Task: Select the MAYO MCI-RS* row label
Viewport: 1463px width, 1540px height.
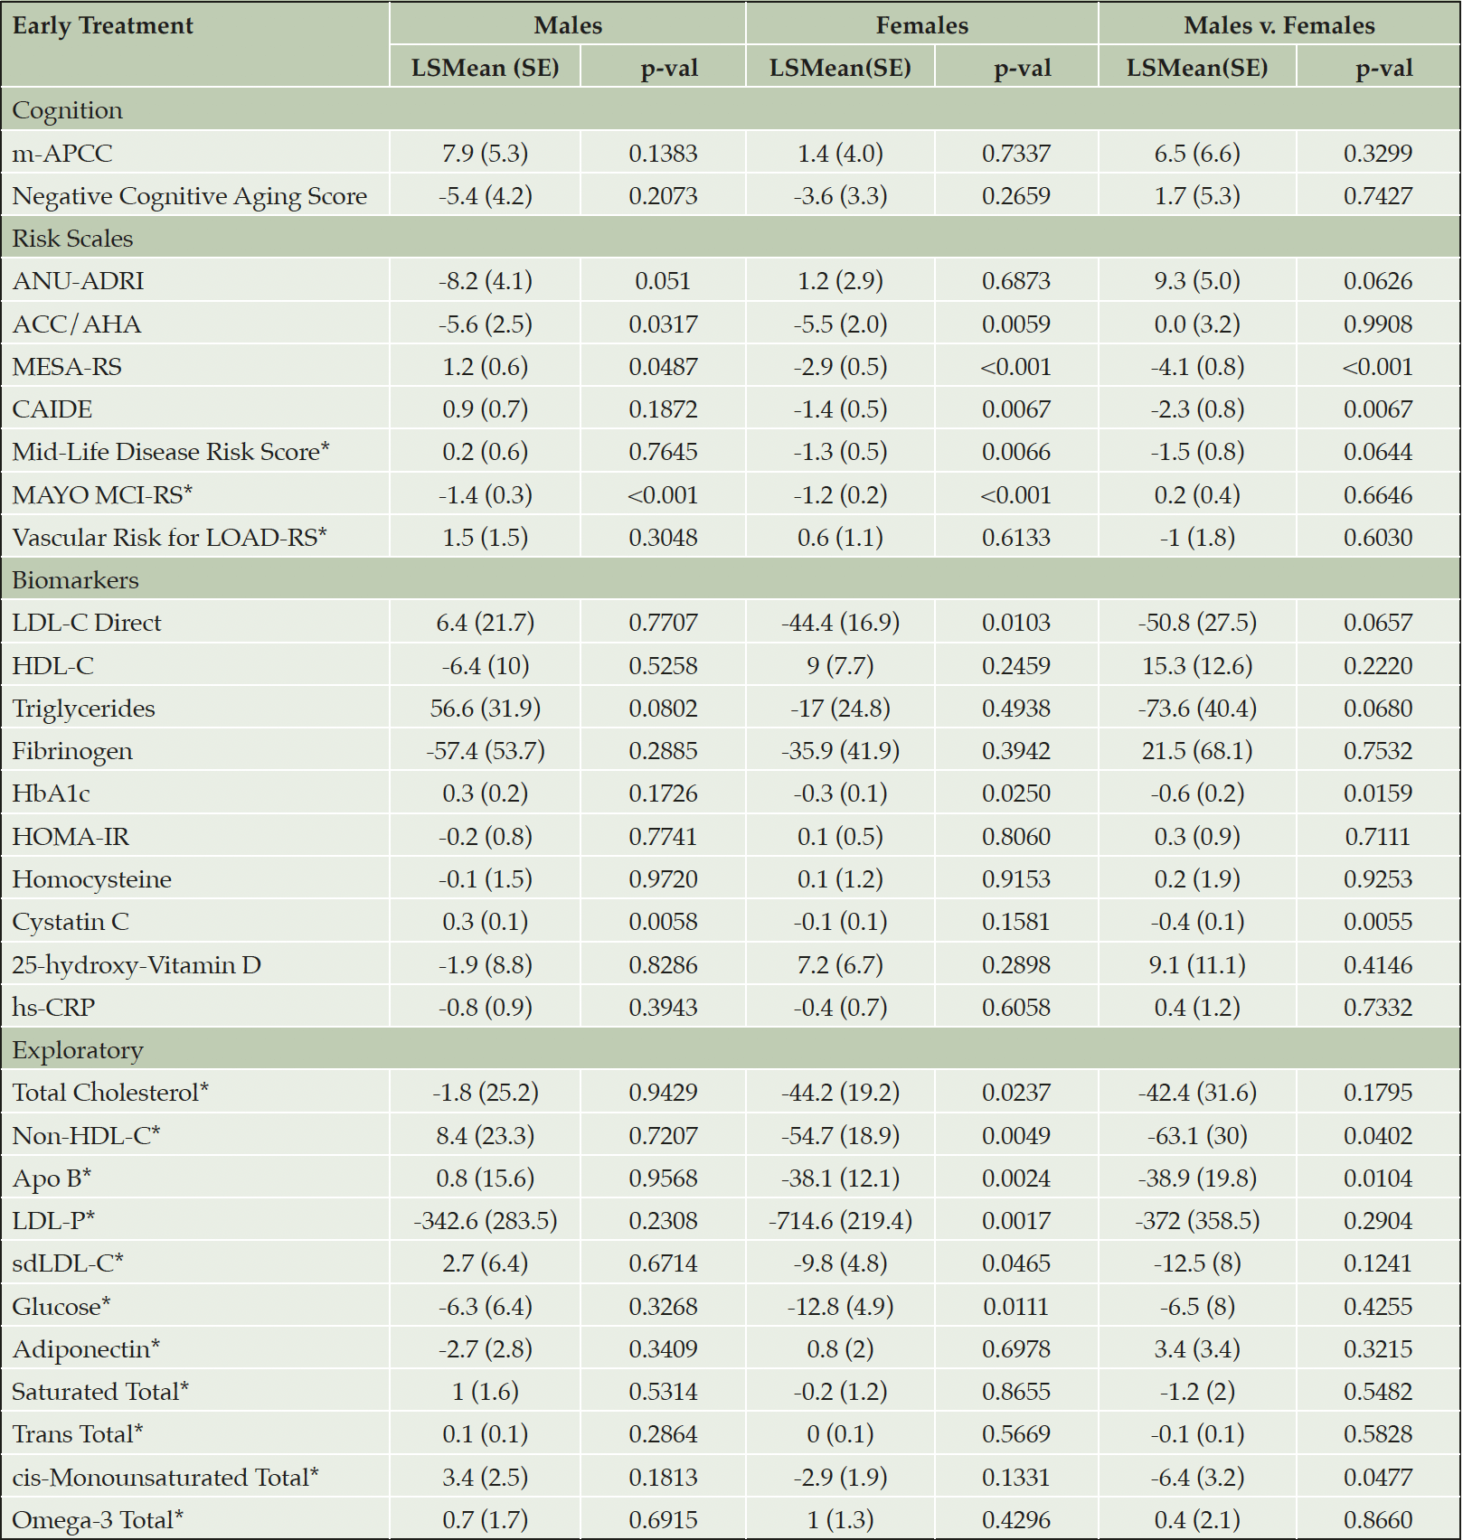Action: 102,494
